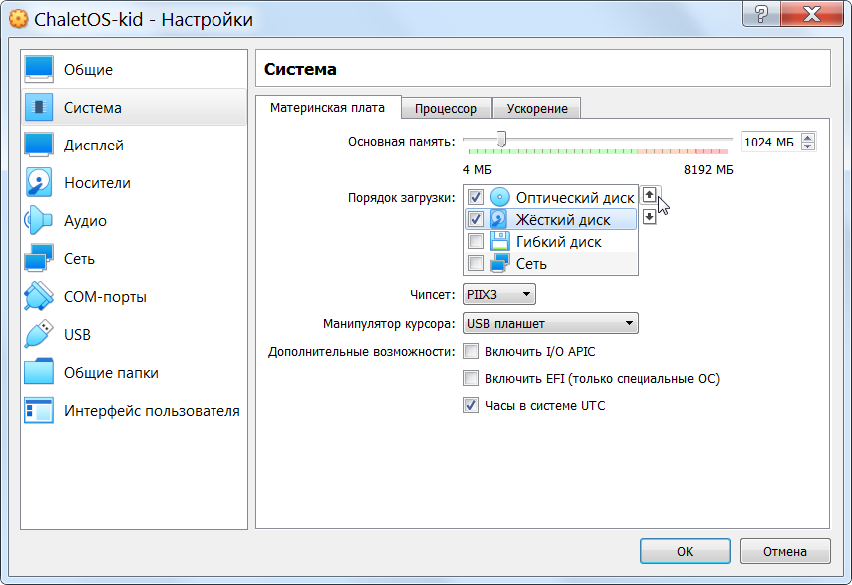The height and width of the screenshot is (585, 852).
Task: Enable the Включить EFI checkbox
Action: coord(471,378)
